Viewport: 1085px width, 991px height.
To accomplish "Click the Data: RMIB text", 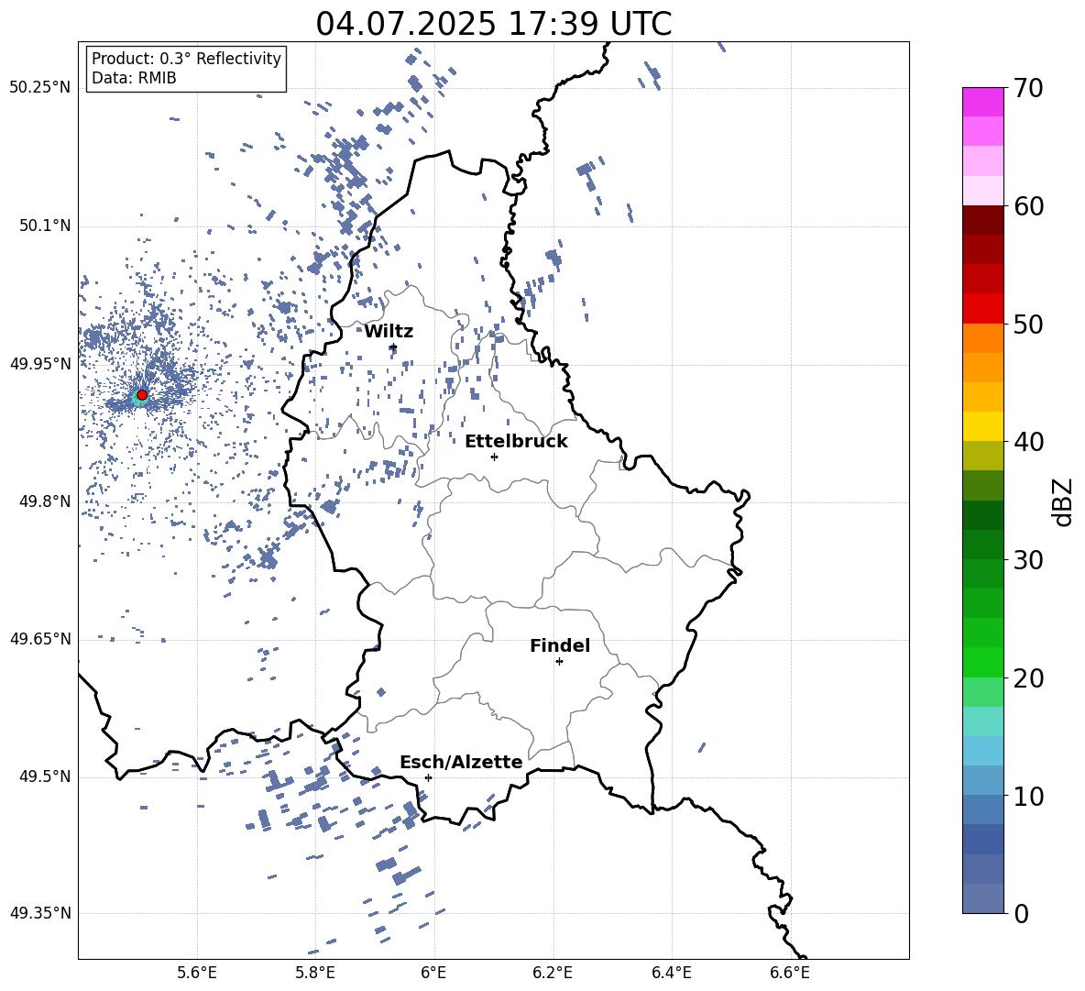I will tap(134, 78).
